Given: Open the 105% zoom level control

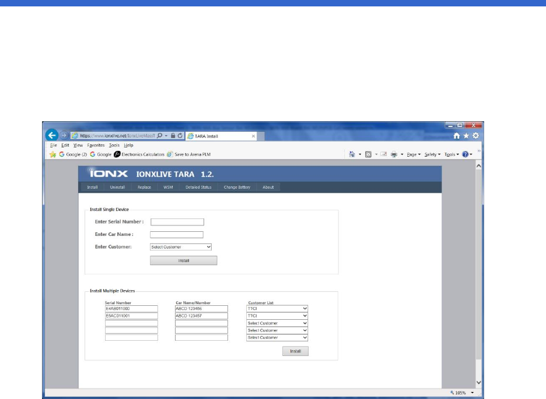Looking at the screenshot, I should tap(462, 393).
